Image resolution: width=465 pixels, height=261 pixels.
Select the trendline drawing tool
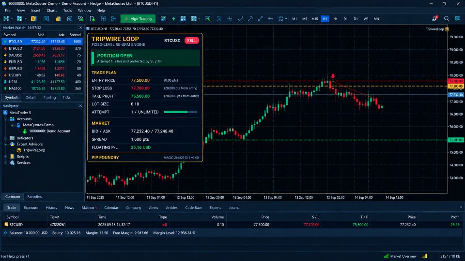click(x=240, y=19)
